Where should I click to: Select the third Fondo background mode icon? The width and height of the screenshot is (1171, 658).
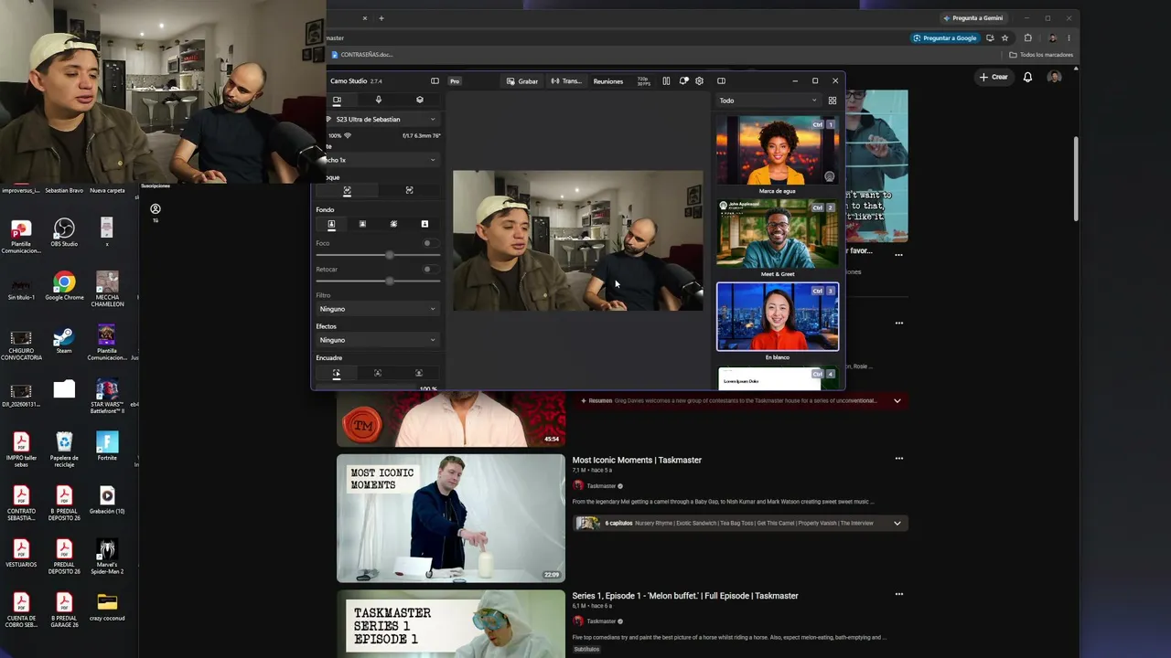click(x=393, y=224)
